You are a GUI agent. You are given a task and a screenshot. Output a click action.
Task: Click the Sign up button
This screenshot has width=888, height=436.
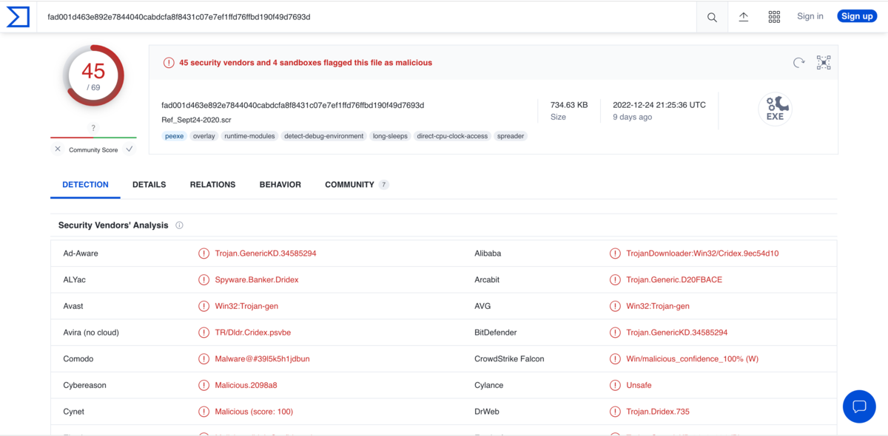click(857, 16)
